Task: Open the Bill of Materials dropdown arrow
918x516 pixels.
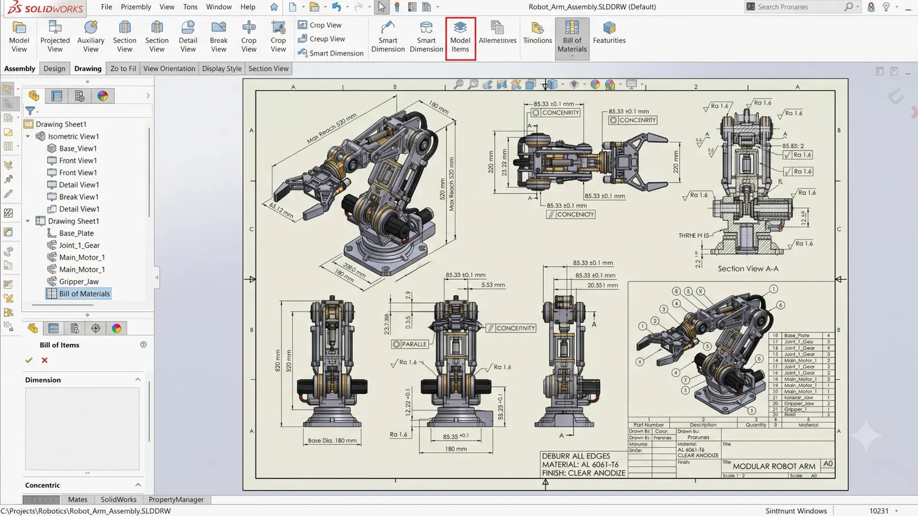Action: [x=572, y=56]
